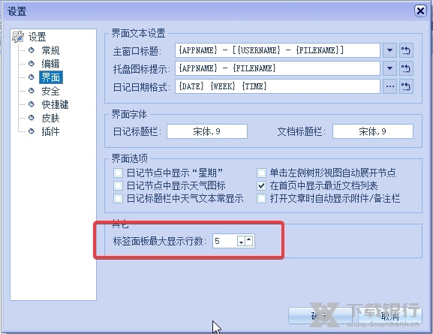Uncheck show recent documents list (最近文档列表) on home page
Viewport: 433px width, 334px height.
click(261, 185)
